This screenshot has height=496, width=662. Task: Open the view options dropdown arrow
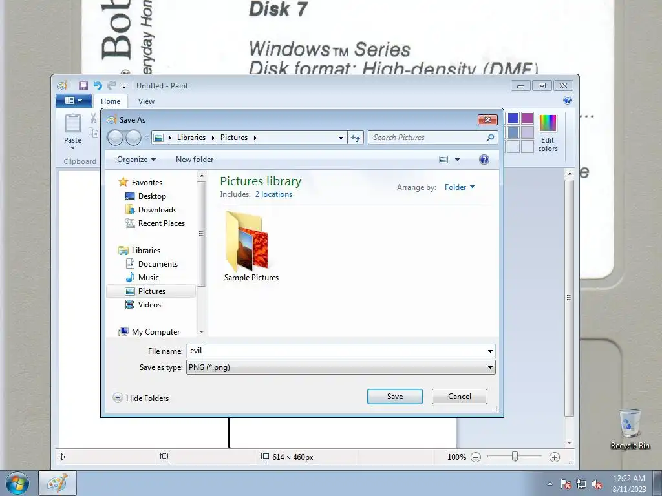pyautogui.click(x=457, y=160)
